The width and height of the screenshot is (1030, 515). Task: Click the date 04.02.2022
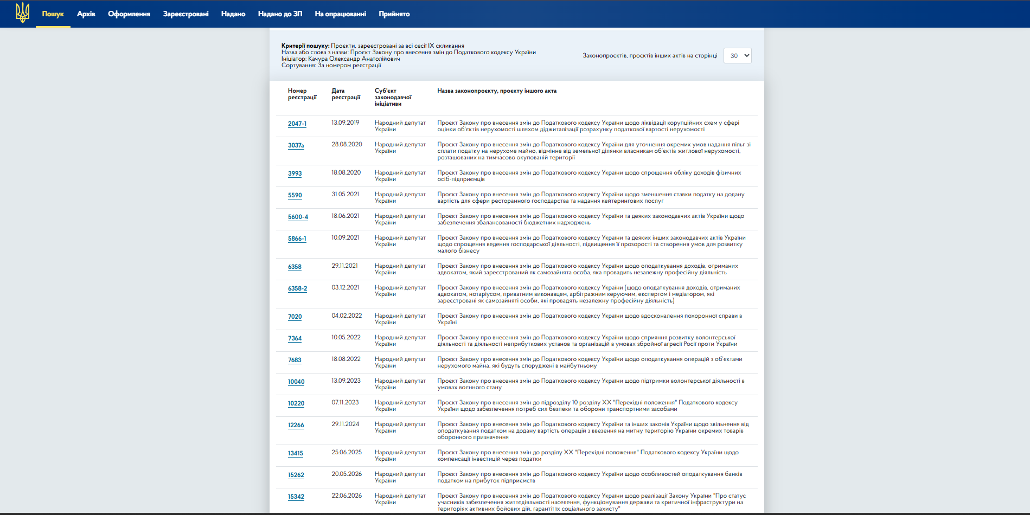tap(347, 316)
